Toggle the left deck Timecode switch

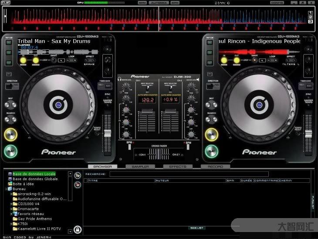click(x=105, y=86)
